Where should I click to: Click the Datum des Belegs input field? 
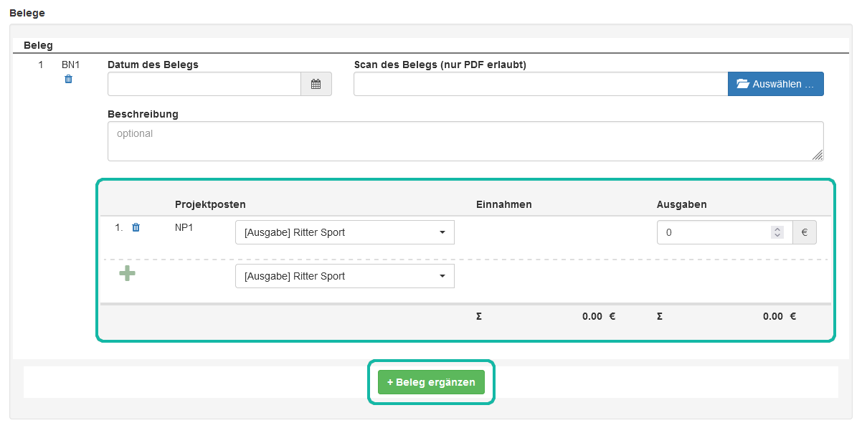coord(204,84)
